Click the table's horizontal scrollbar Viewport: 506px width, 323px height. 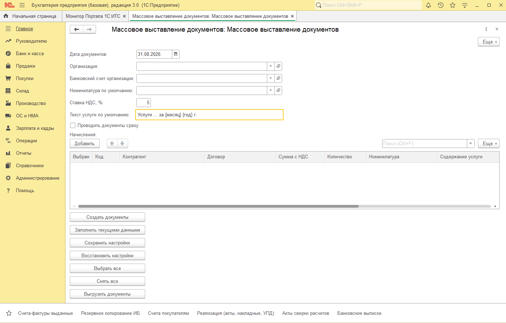point(218,206)
